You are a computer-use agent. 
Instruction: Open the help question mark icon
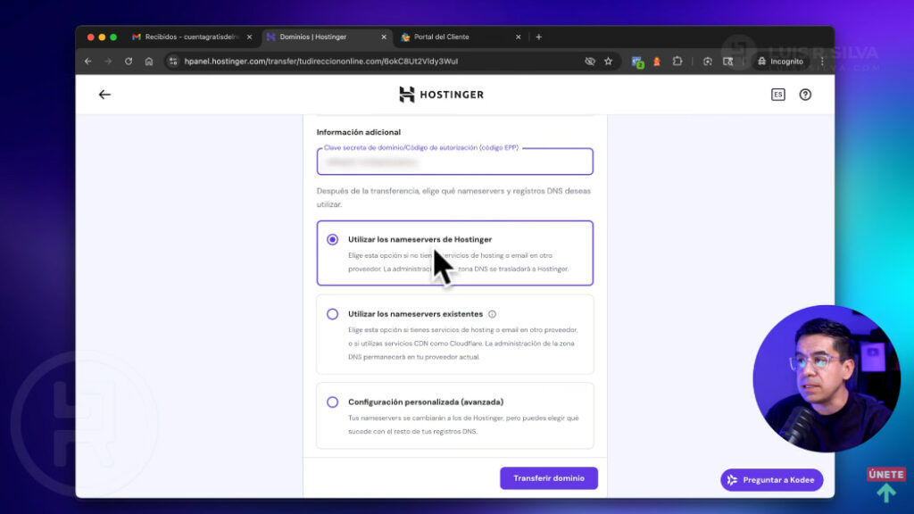(805, 95)
